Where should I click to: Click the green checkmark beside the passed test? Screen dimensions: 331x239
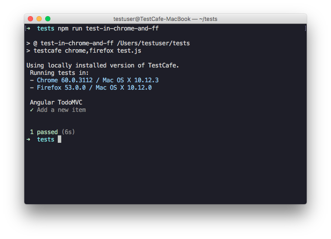point(32,110)
